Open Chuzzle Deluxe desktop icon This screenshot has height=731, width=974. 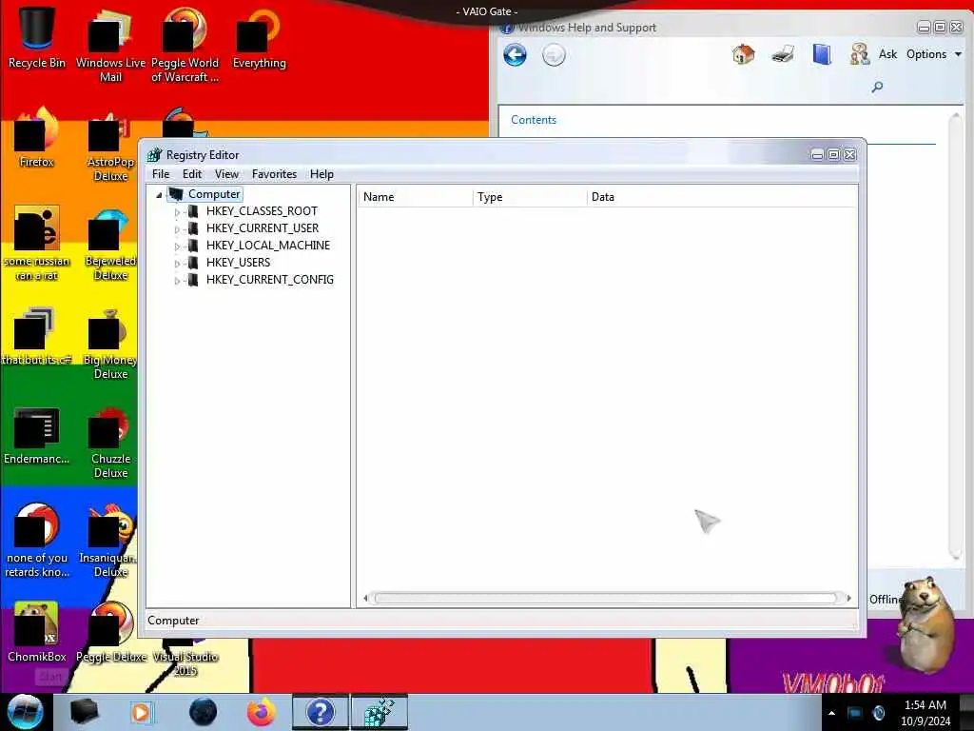tap(110, 443)
